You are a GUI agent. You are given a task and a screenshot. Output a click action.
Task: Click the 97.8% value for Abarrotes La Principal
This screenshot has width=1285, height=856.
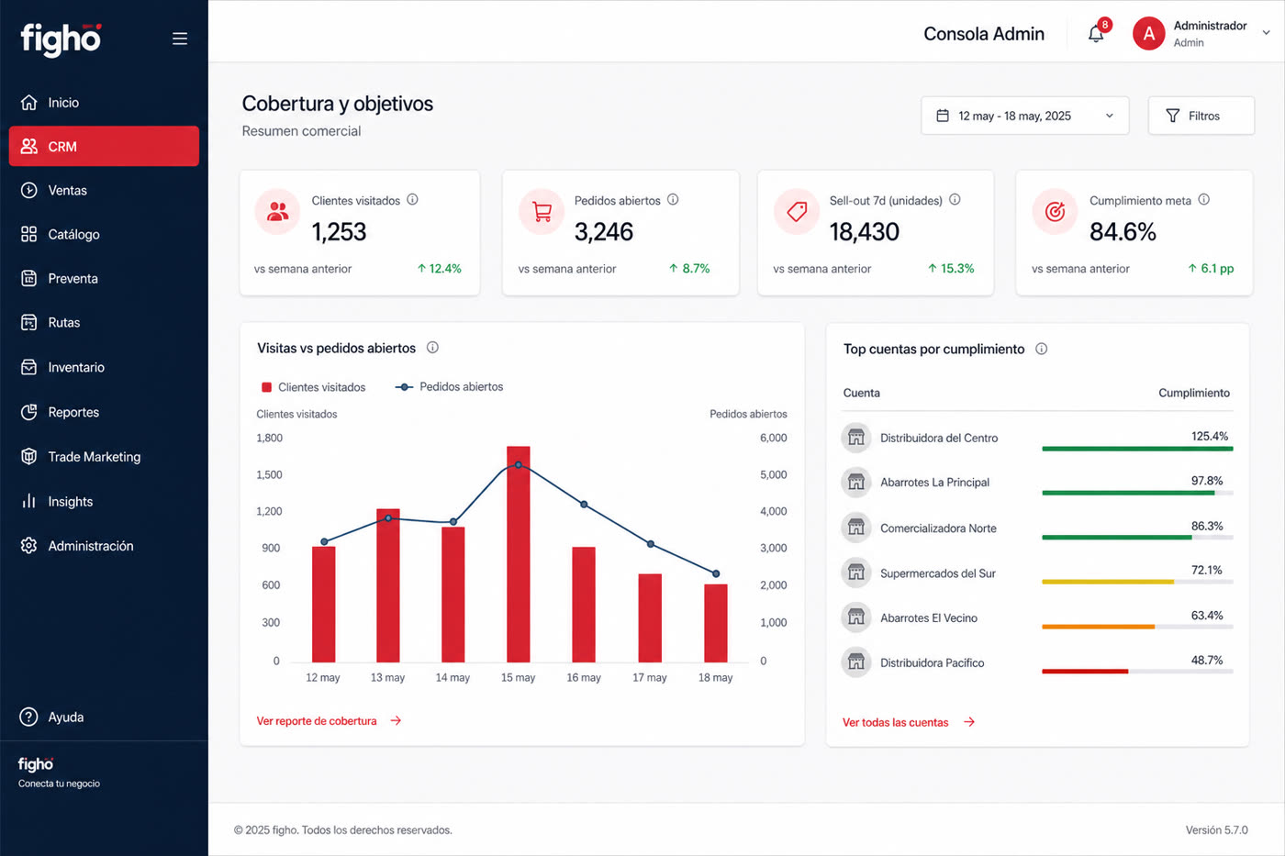(x=1207, y=481)
